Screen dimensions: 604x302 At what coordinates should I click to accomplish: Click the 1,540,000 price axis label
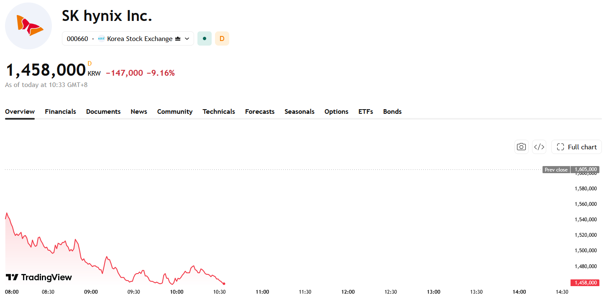(x=586, y=220)
